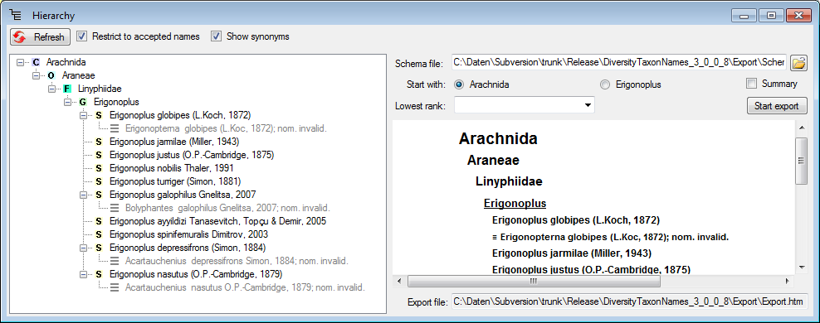Screen dimensions: 820x323
Task: Click synonym icon beside Acartauchenius nasutus
Action: [x=115, y=287]
